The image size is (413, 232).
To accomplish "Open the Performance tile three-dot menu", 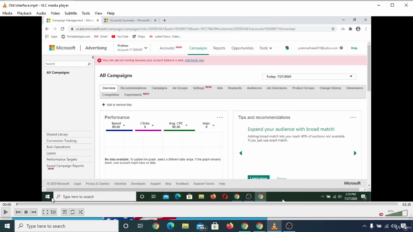I will [219, 117].
